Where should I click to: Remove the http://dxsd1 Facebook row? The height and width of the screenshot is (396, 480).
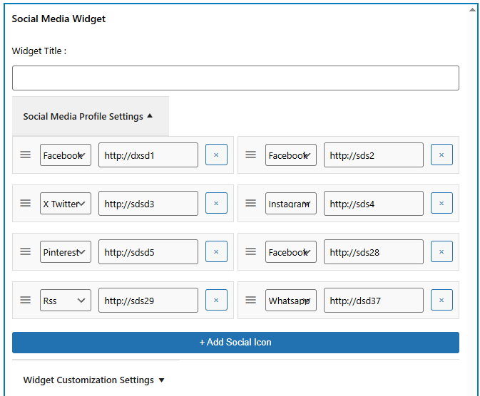(x=216, y=155)
